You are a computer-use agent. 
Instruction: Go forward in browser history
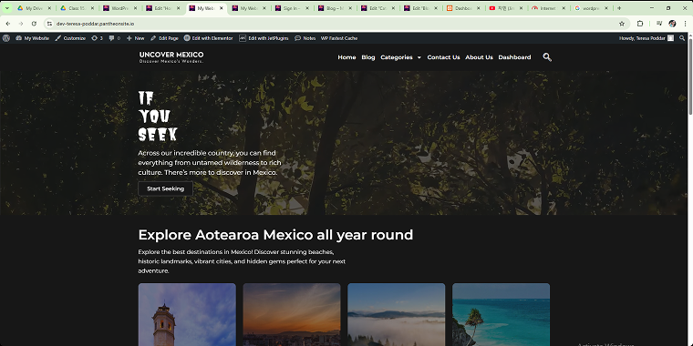[x=21, y=24]
